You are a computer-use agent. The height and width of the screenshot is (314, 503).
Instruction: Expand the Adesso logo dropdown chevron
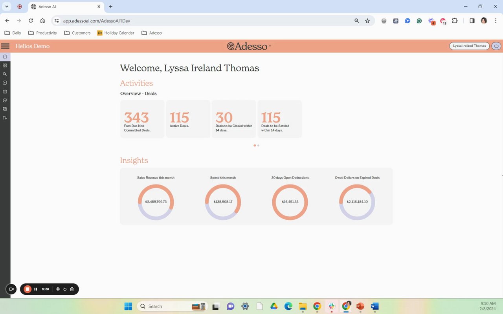coord(270,46)
